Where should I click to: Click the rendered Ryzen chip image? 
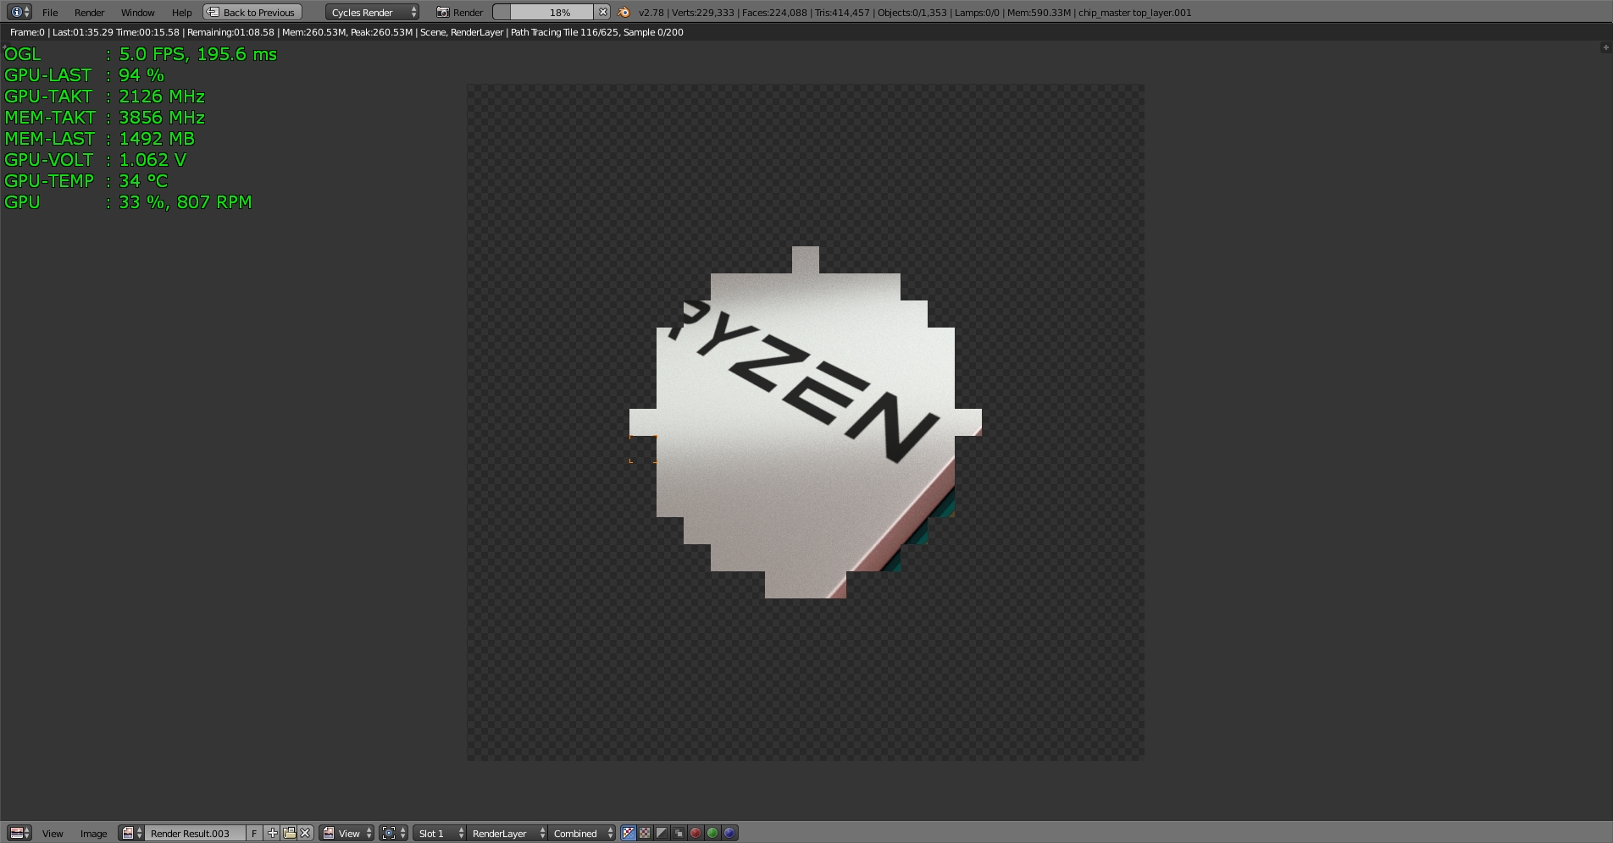click(x=806, y=422)
